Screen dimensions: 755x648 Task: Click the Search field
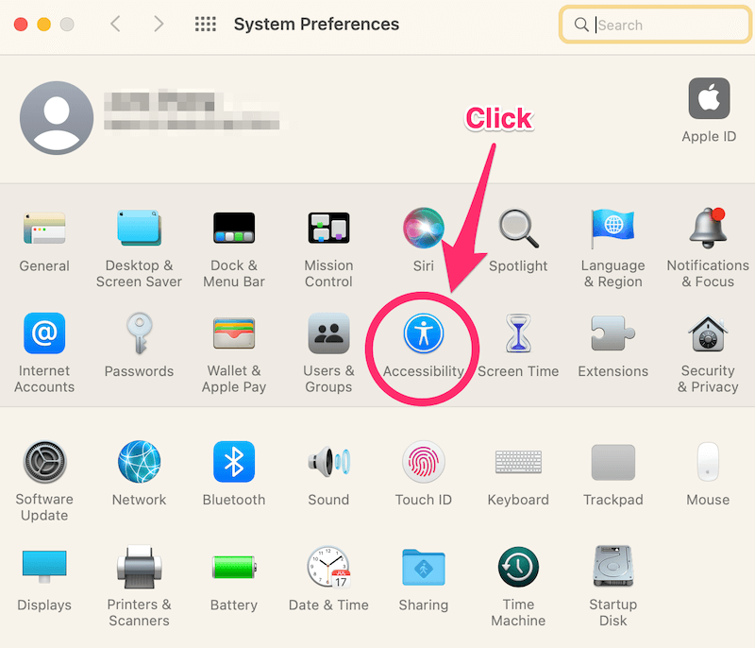[655, 25]
